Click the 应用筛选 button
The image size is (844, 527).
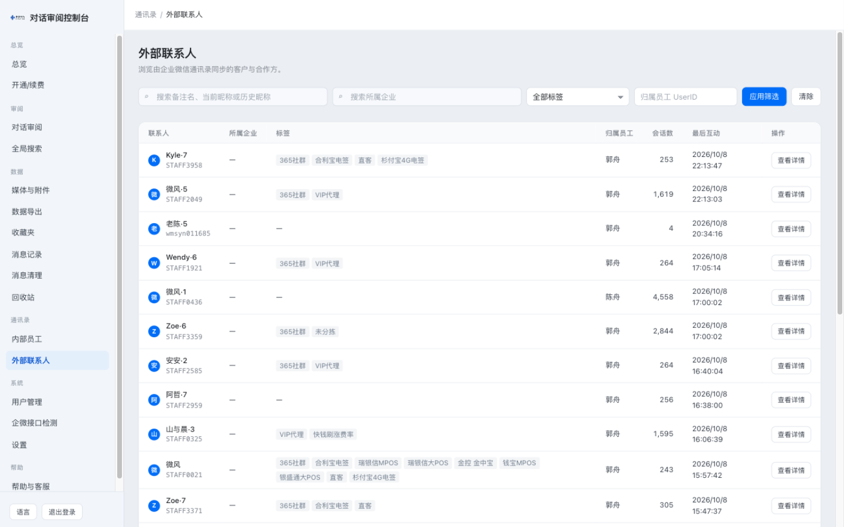764,97
